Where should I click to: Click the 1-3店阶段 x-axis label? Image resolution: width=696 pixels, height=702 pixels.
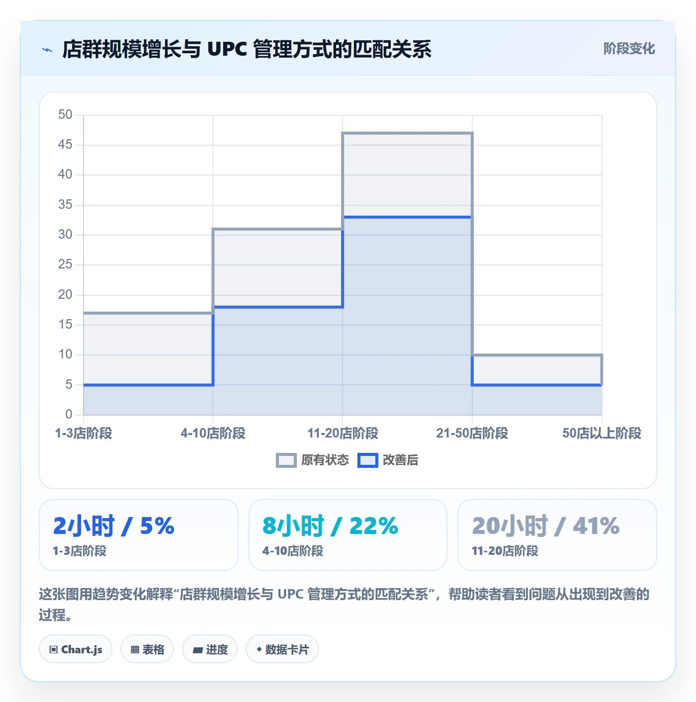[x=84, y=434]
